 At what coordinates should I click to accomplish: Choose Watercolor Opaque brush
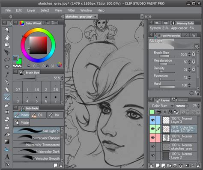(x=37, y=137)
